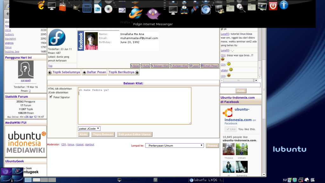Screen dimensions: 325x183
Task: Open buzzing_bee user link in sidebar
Action: click(x=12, y=52)
